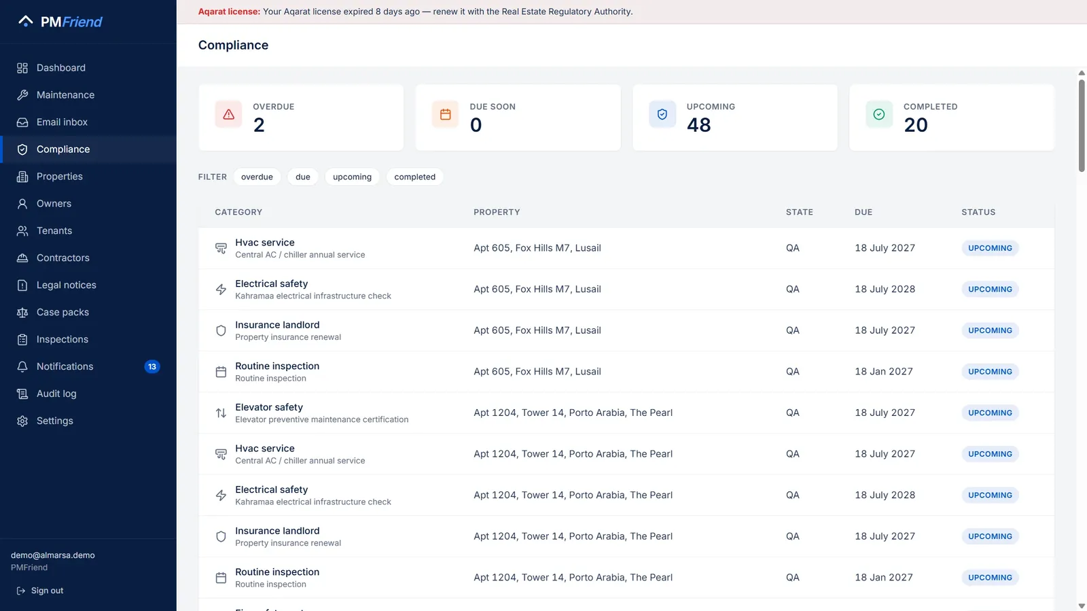
Task: Click Apt 1204 property in Elevator safety row
Action: click(573, 413)
